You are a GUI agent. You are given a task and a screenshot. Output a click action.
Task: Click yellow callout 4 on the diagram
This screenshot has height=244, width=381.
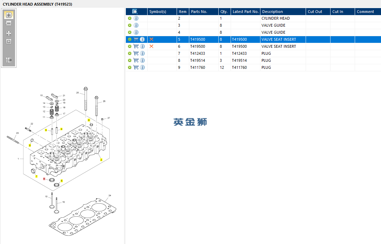[x=61, y=129]
